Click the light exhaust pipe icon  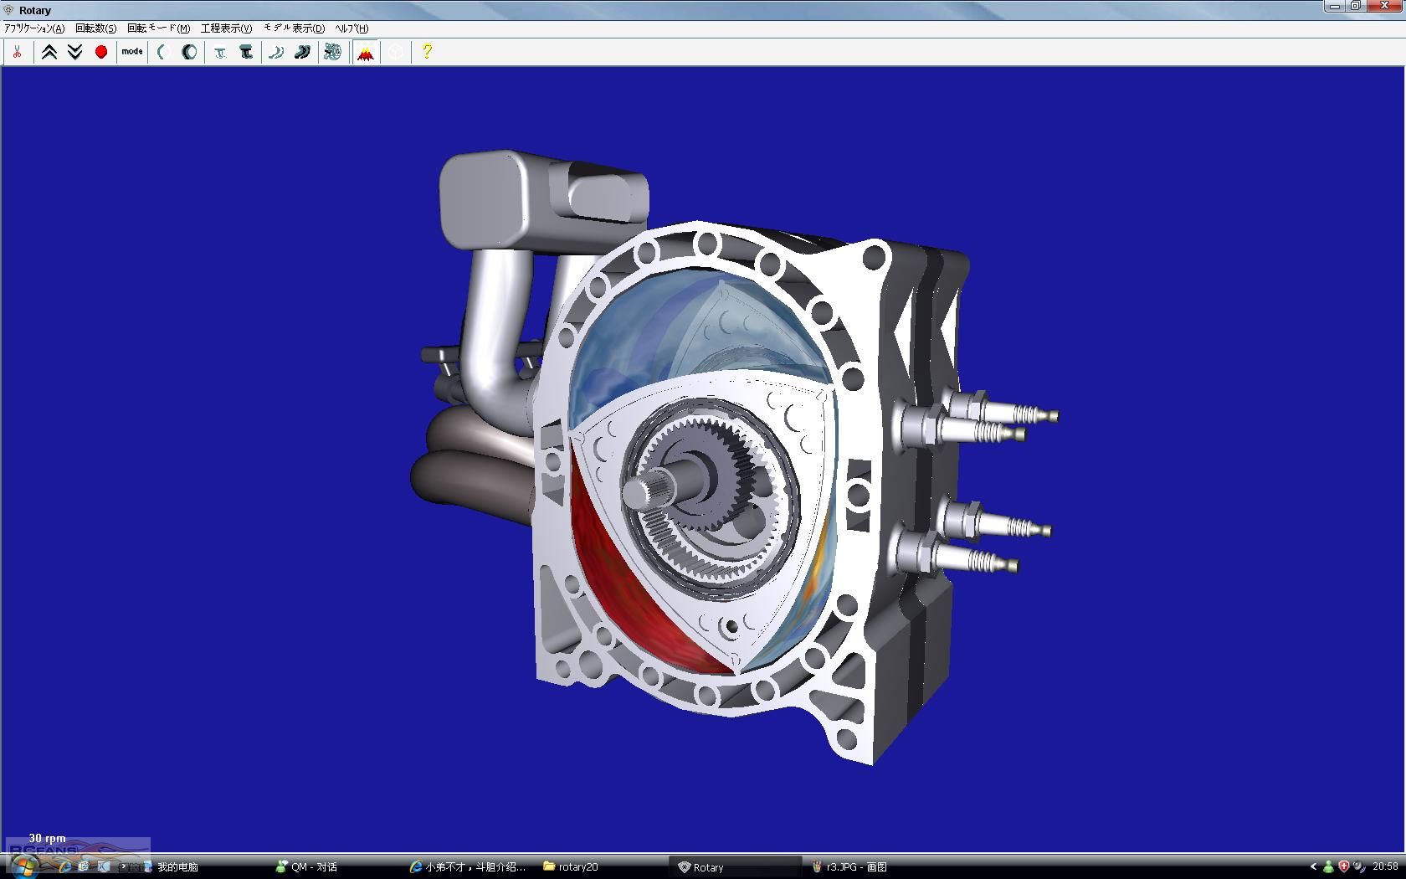276,52
